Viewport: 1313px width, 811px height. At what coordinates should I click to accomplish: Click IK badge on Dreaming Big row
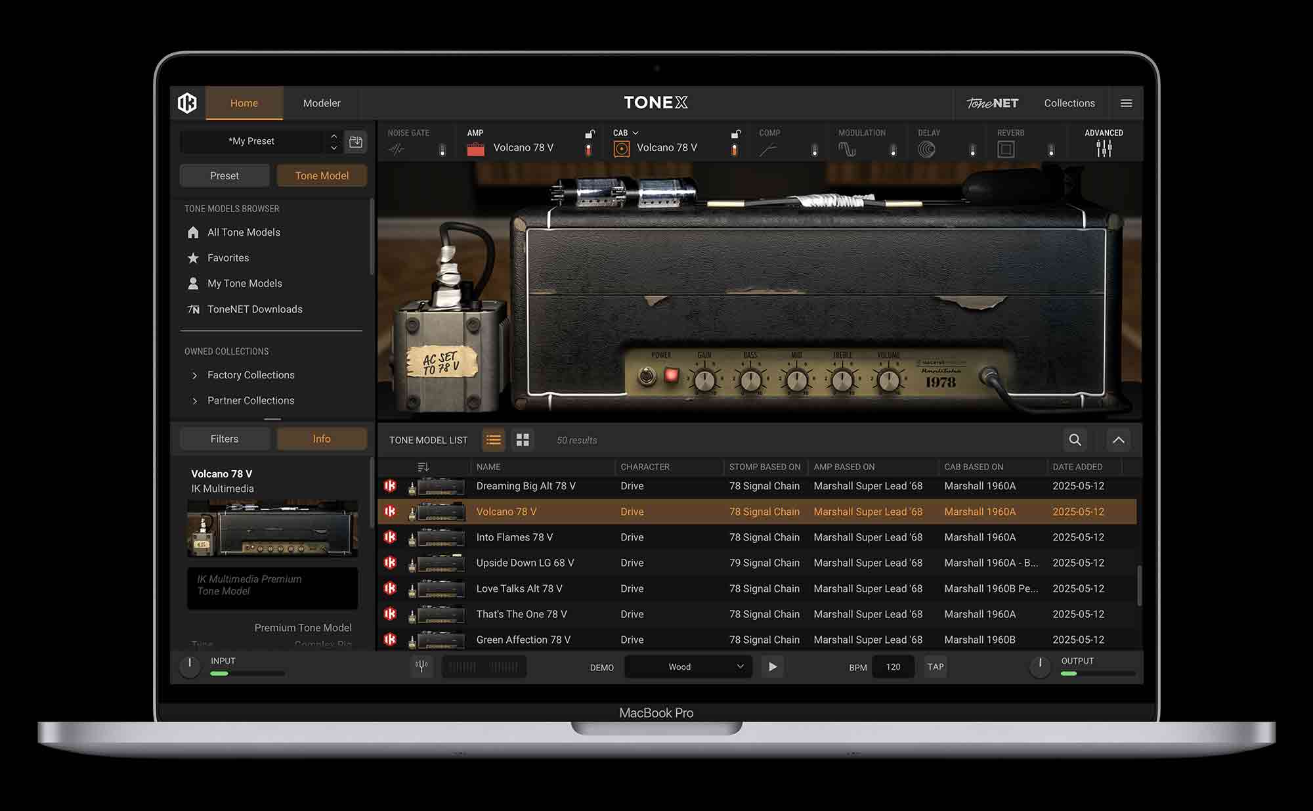[x=390, y=486]
